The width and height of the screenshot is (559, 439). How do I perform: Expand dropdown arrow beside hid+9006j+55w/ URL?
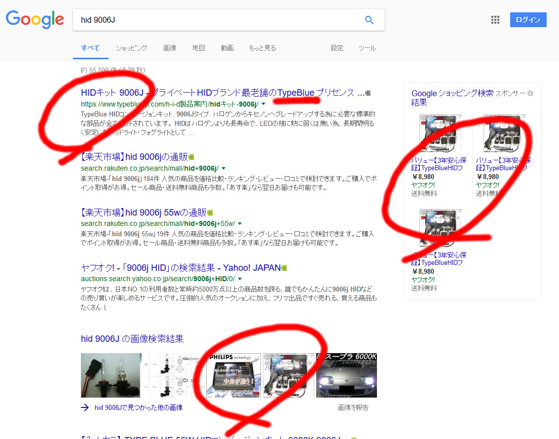[x=240, y=223]
